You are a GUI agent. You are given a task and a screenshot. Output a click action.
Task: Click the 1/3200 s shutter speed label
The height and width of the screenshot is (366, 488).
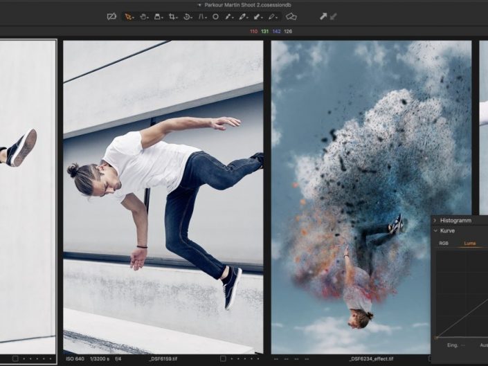tap(100, 359)
